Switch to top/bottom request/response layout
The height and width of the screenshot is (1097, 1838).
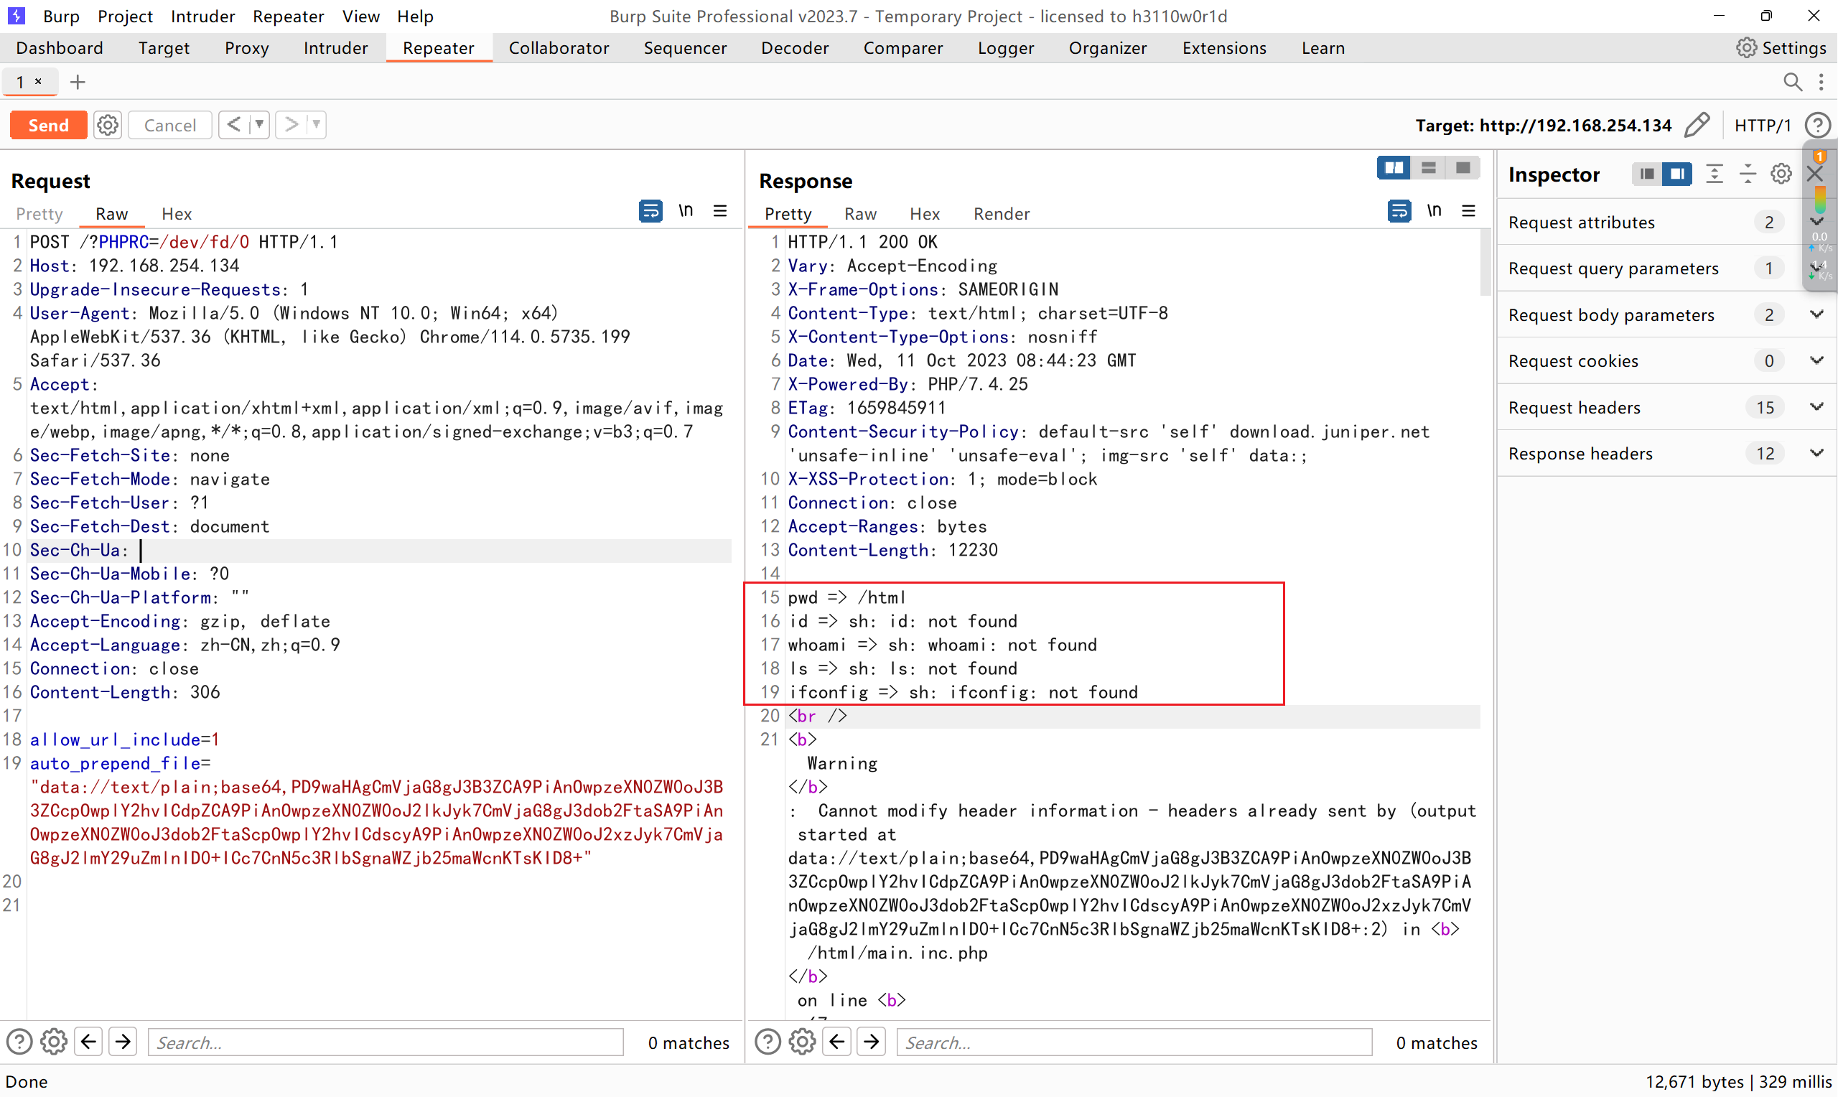(1429, 168)
